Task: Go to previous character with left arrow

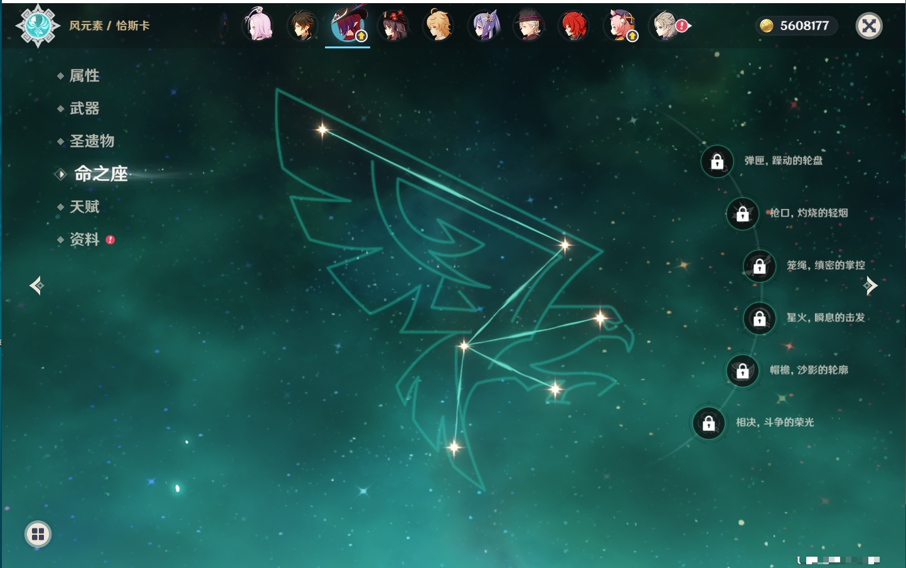Action: [x=36, y=286]
